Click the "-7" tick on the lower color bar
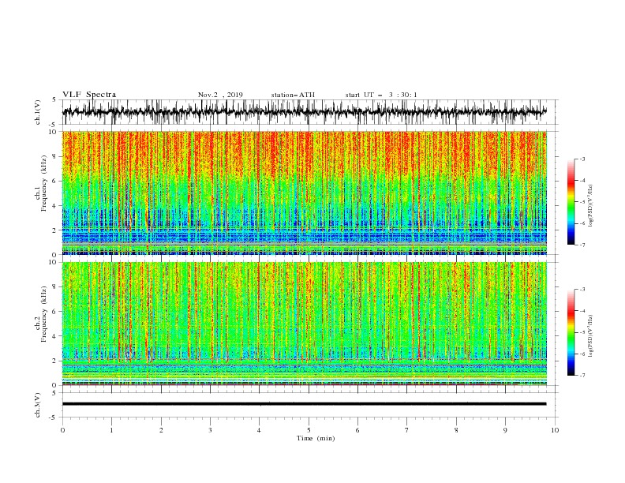This screenshot has height=483, width=625. 582,376
